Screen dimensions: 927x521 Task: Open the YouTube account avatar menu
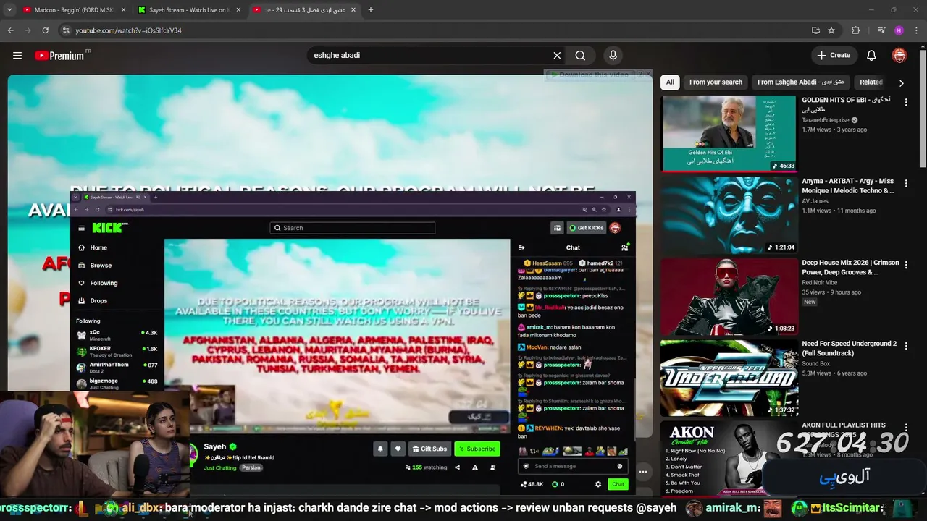(899, 55)
